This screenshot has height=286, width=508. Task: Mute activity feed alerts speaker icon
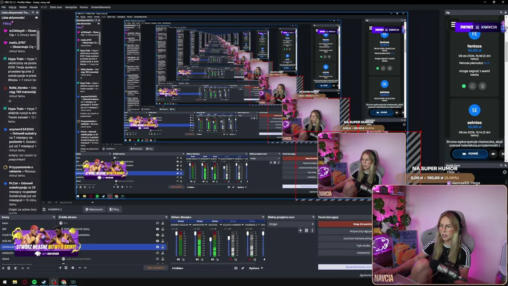coord(37,17)
